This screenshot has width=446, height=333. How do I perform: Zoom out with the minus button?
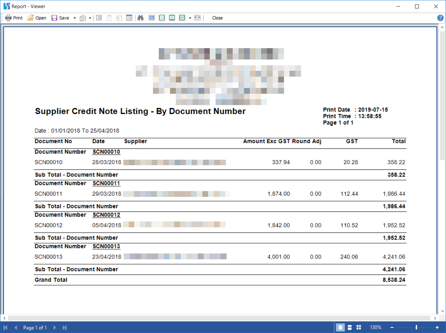click(392, 328)
